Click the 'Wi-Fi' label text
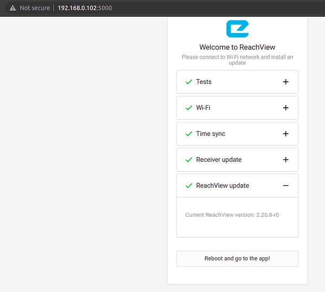The height and width of the screenshot is (292, 325). click(x=203, y=108)
